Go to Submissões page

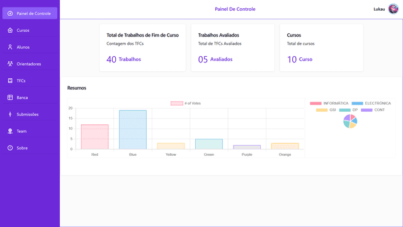[x=30, y=114]
